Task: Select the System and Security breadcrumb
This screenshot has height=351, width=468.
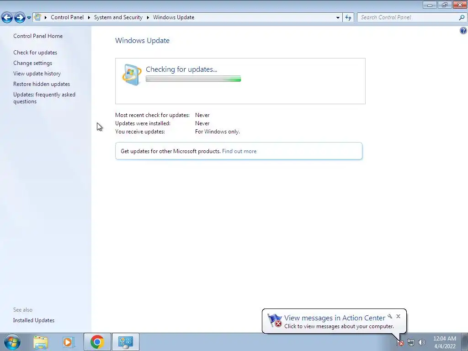Action: (x=118, y=17)
